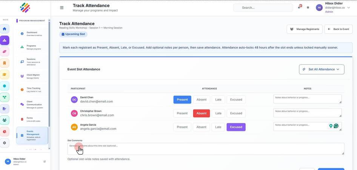Open the Home icon in left rail
The image size is (357, 170).
point(5,29)
